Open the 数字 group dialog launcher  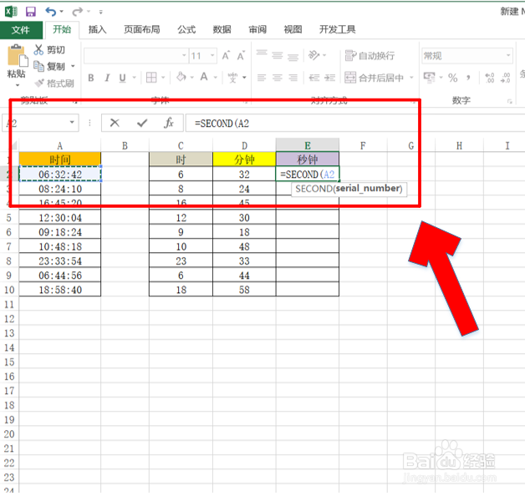(x=510, y=101)
